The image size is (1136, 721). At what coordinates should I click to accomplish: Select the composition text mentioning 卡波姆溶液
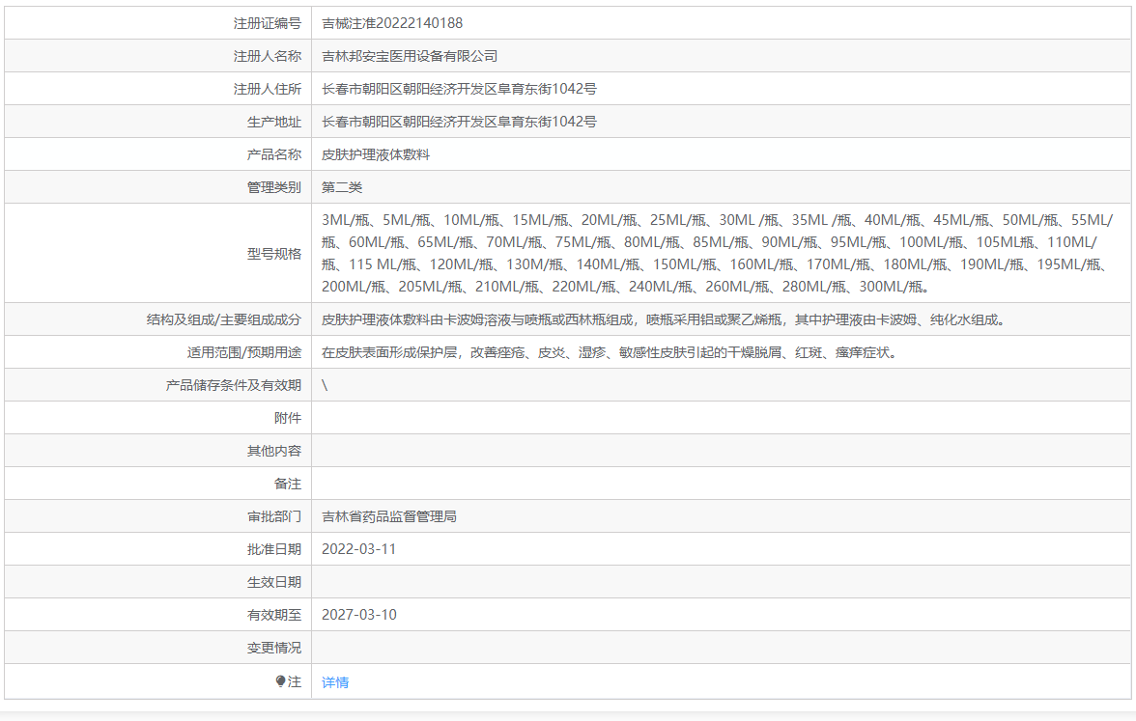pyautogui.click(x=664, y=319)
